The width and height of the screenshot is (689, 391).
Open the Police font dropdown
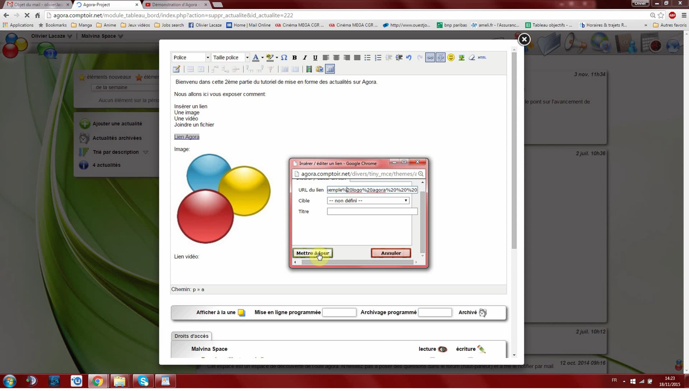pyautogui.click(x=191, y=57)
